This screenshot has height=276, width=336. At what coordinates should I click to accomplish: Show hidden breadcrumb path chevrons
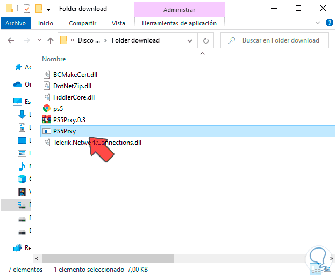73,40
